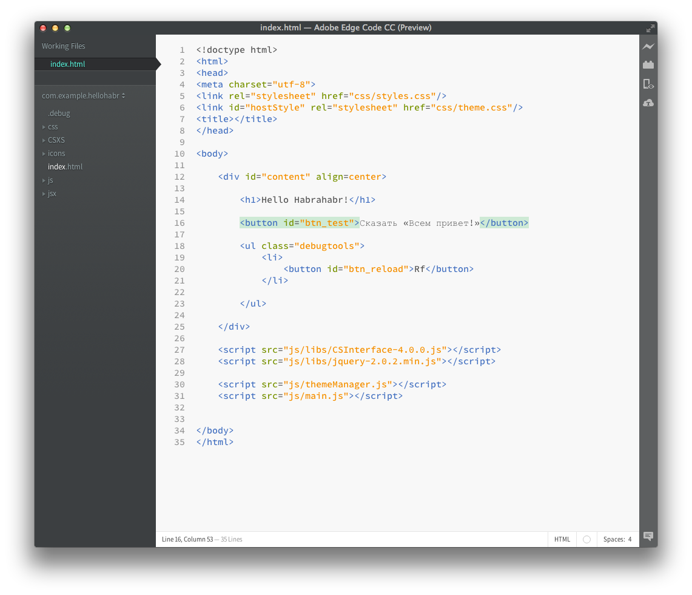Viewport: 692px width, 595px height.
Task: Click the speech bubble feedback icon
Action: click(648, 536)
